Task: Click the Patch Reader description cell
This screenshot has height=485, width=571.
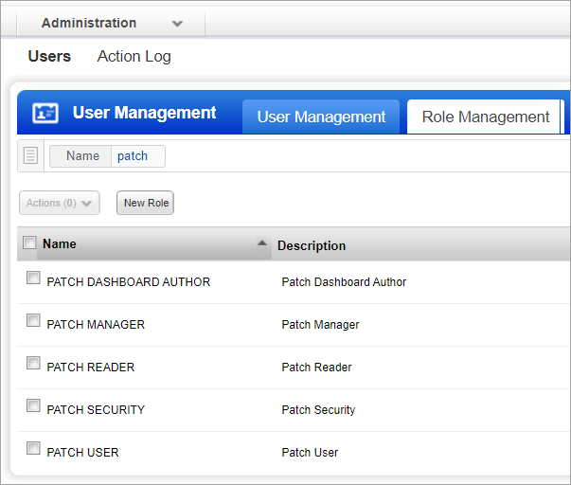Action: (x=316, y=367)
